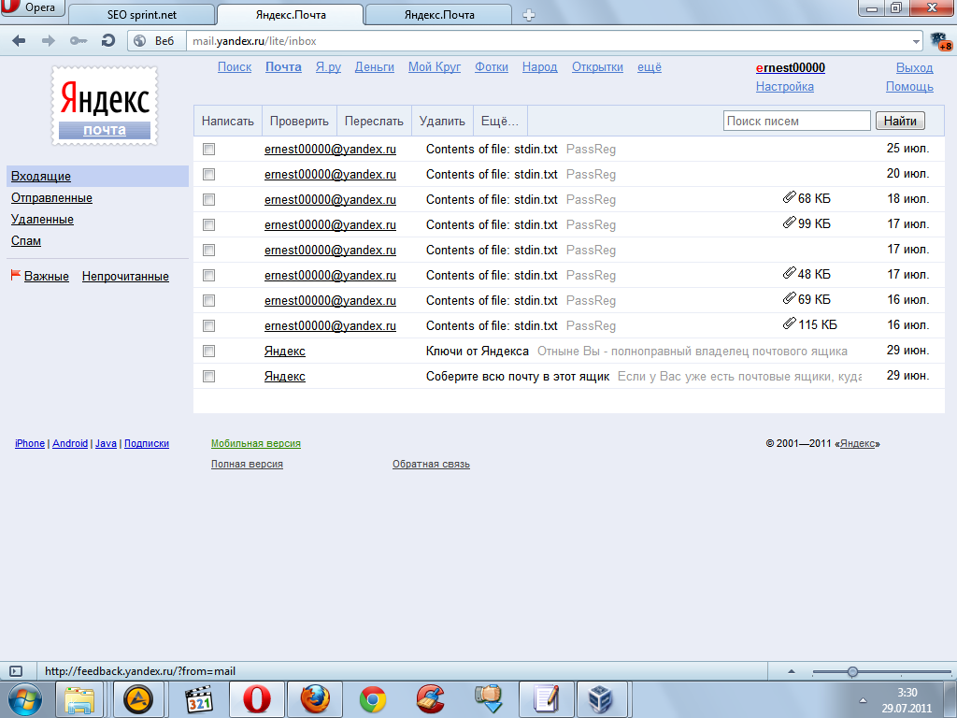This screenshot has width=957, height=718.
Task: Tick the checkbox for the 115 КБ email
Action: 208,326
